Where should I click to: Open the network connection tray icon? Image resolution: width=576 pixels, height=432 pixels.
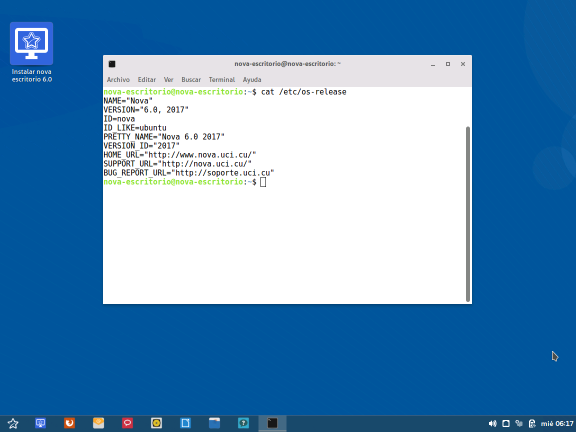pyautogui.click(x=519, y=423)
